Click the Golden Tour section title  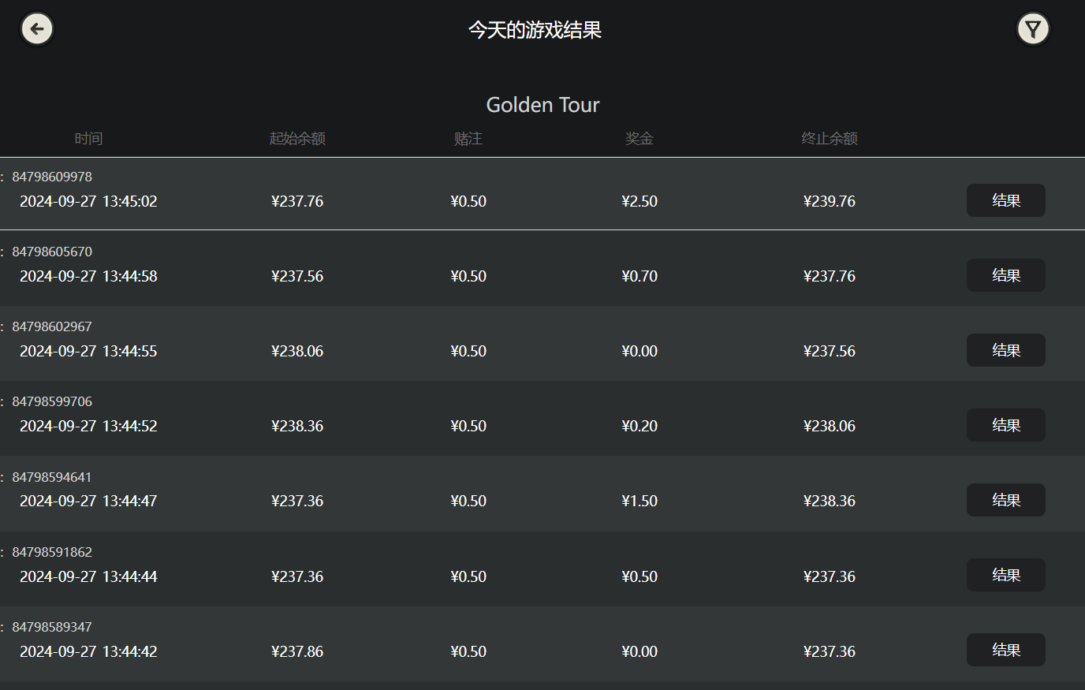click(542, 104)
